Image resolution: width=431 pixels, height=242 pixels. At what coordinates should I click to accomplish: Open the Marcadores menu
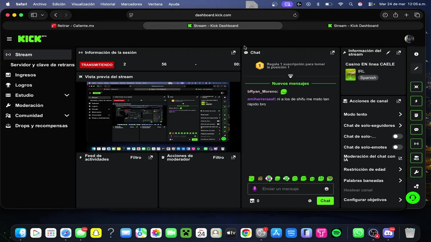tap(131, 4)
